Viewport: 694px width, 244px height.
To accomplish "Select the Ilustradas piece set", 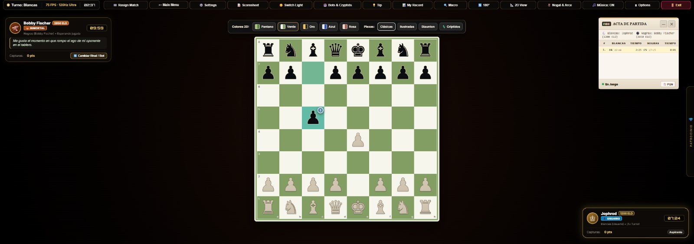I will coord(407,26).
